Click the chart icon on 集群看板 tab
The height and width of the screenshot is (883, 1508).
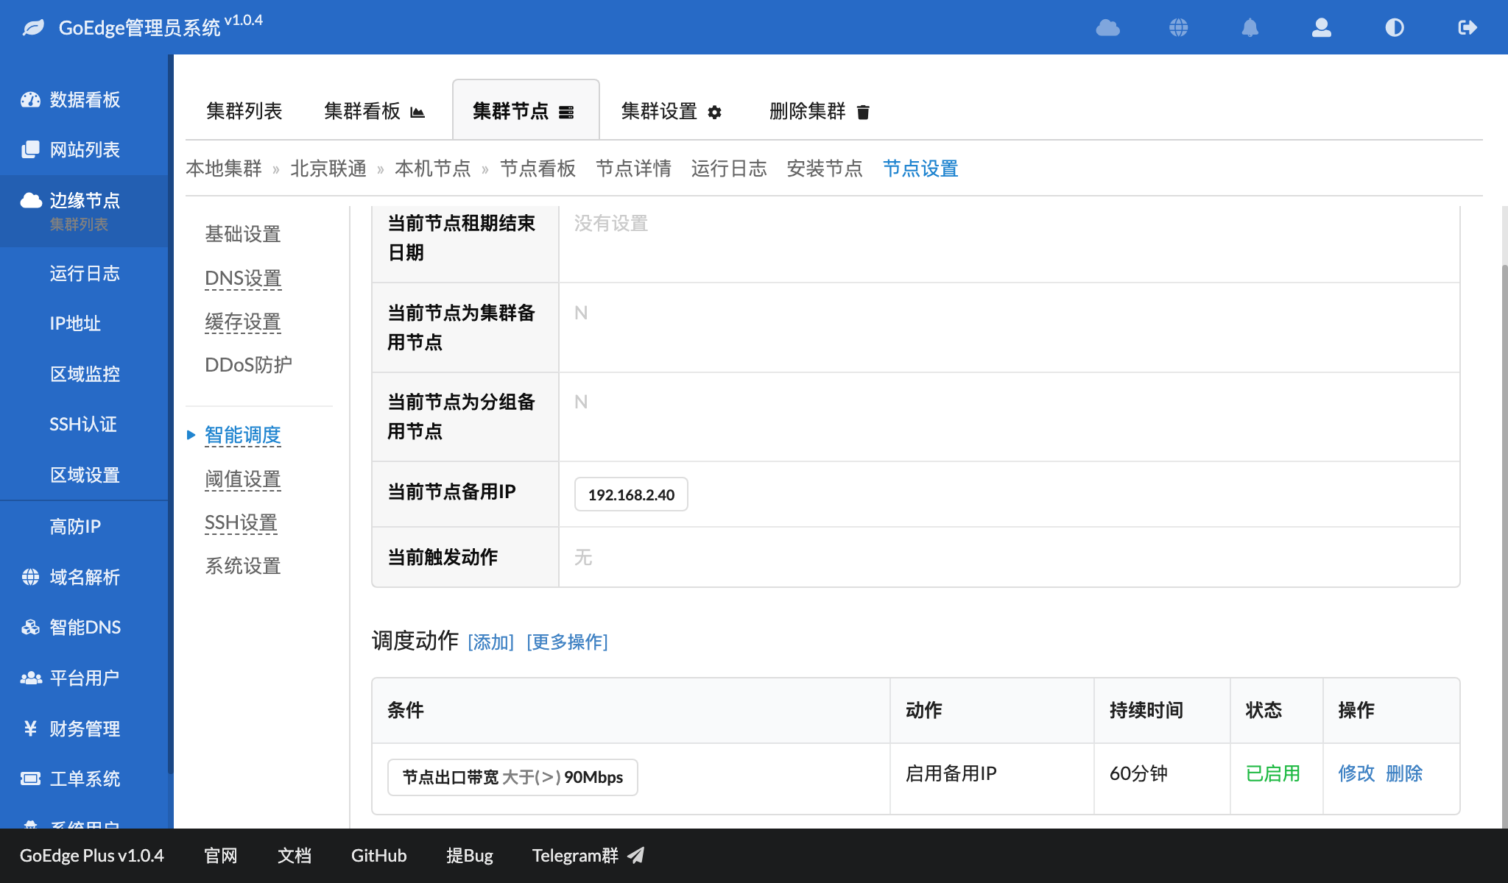(x=417, y=112)
